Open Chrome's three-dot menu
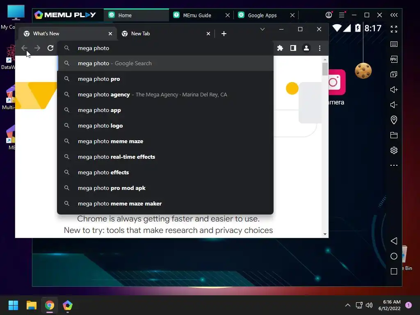The image size is (420, 315). (x=320, y=48)
